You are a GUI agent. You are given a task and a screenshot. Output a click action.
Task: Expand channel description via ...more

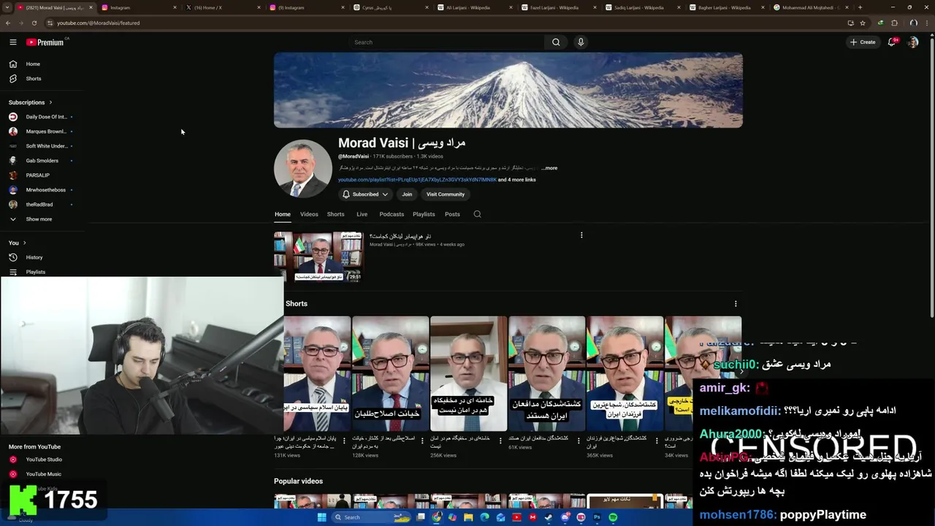point(549,168)
